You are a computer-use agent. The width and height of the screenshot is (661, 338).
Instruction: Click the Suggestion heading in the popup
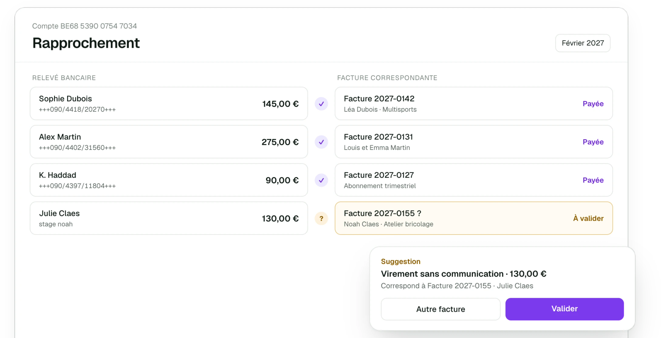point(401,261)
